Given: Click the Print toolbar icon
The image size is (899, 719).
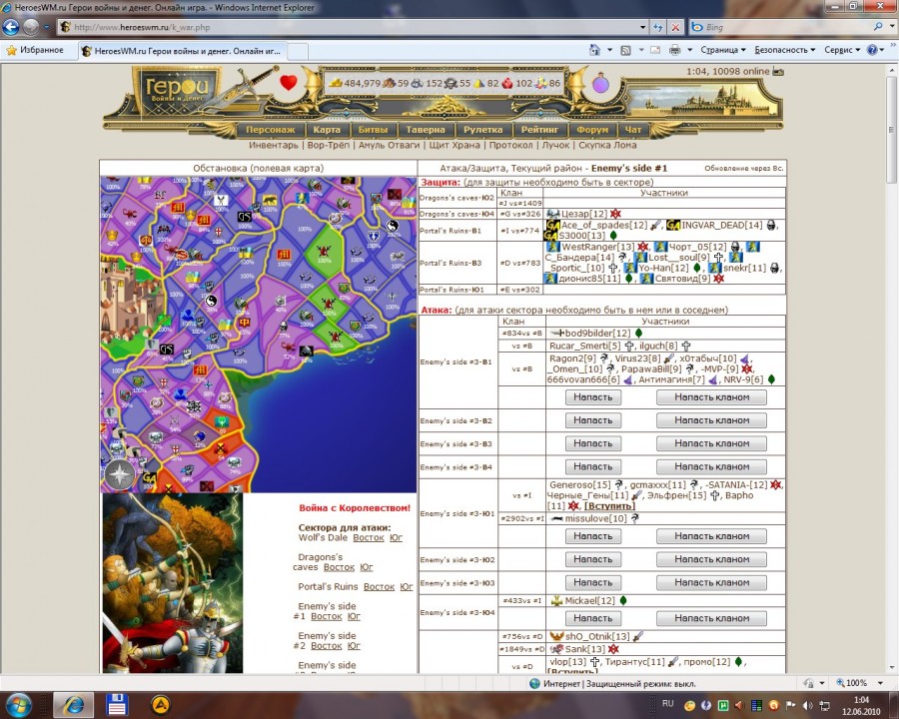Looking at the screenshot, I should (x=675, y=50).
